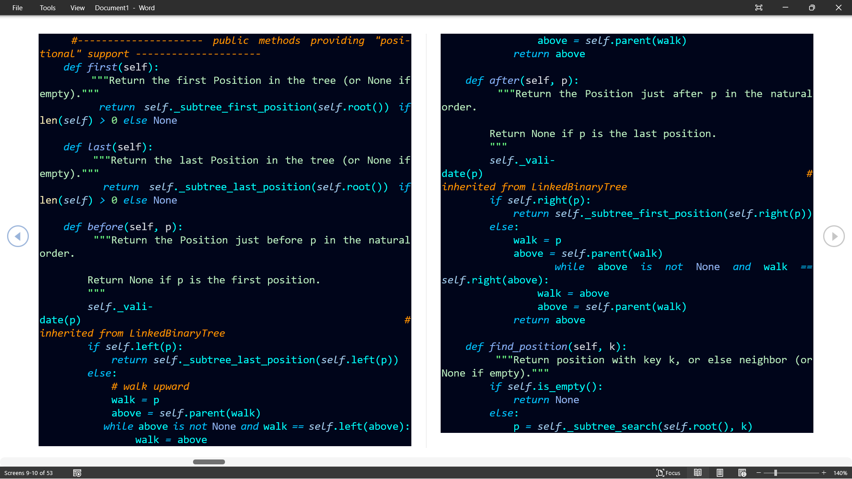The width and height of the screenshot is (852, 479).
Task: Open the Tools menu
Action: tap(47, 8)
